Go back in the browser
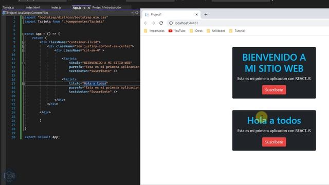 [145, 23]
